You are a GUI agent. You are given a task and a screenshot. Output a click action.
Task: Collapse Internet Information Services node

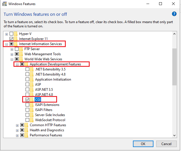coord(6,44)
